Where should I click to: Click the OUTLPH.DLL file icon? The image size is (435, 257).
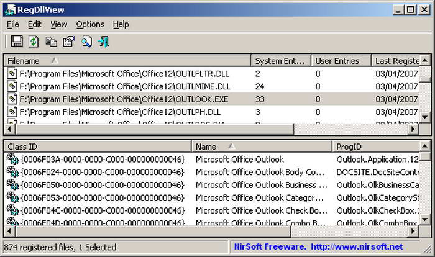12,112
